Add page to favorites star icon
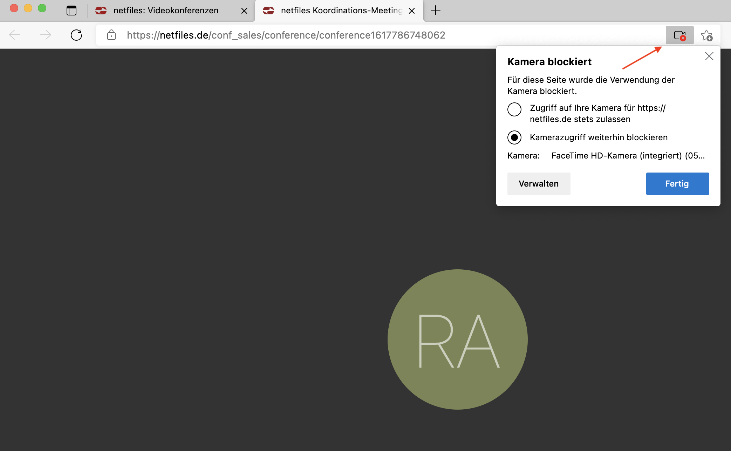Viewport: 731px width, 451px height. coord(706,35)
